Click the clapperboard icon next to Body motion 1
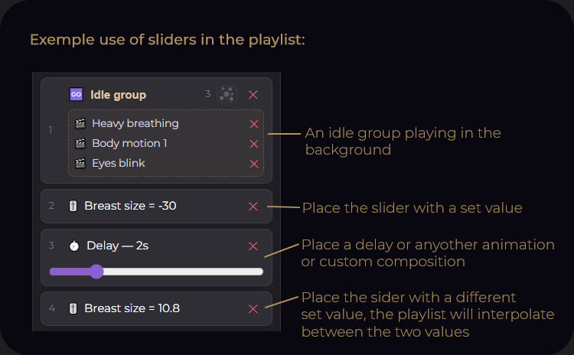 tap(80, 144)
